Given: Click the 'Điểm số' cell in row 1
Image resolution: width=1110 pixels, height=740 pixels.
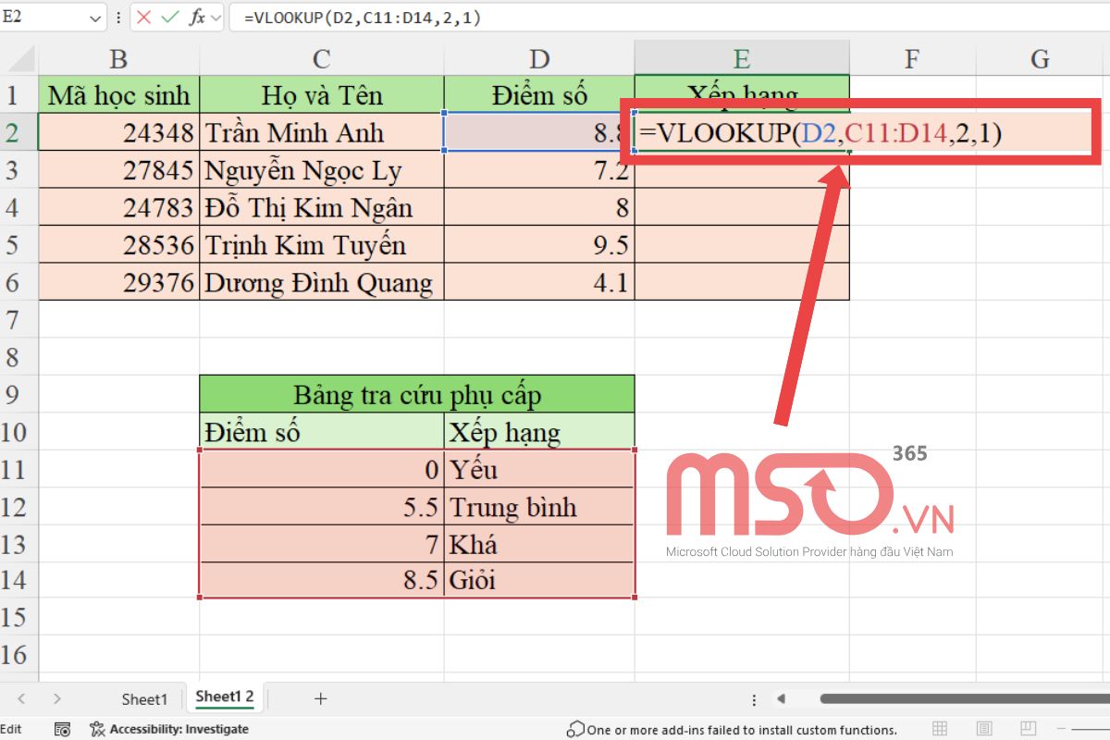Looking at the screenshot, I should 539,94.
